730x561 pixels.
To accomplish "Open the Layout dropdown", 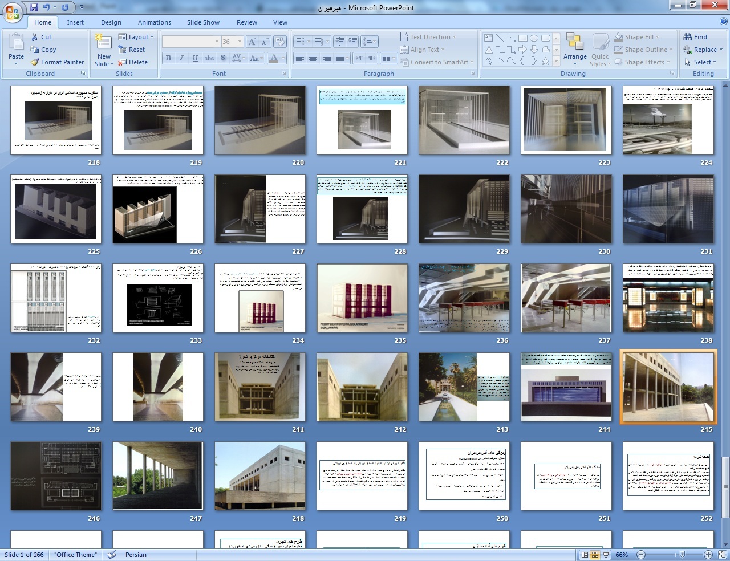I will tap(136, 37).
